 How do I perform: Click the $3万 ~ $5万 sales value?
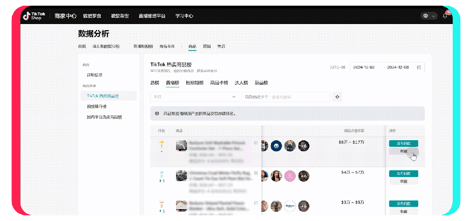[x=352, y=202]
